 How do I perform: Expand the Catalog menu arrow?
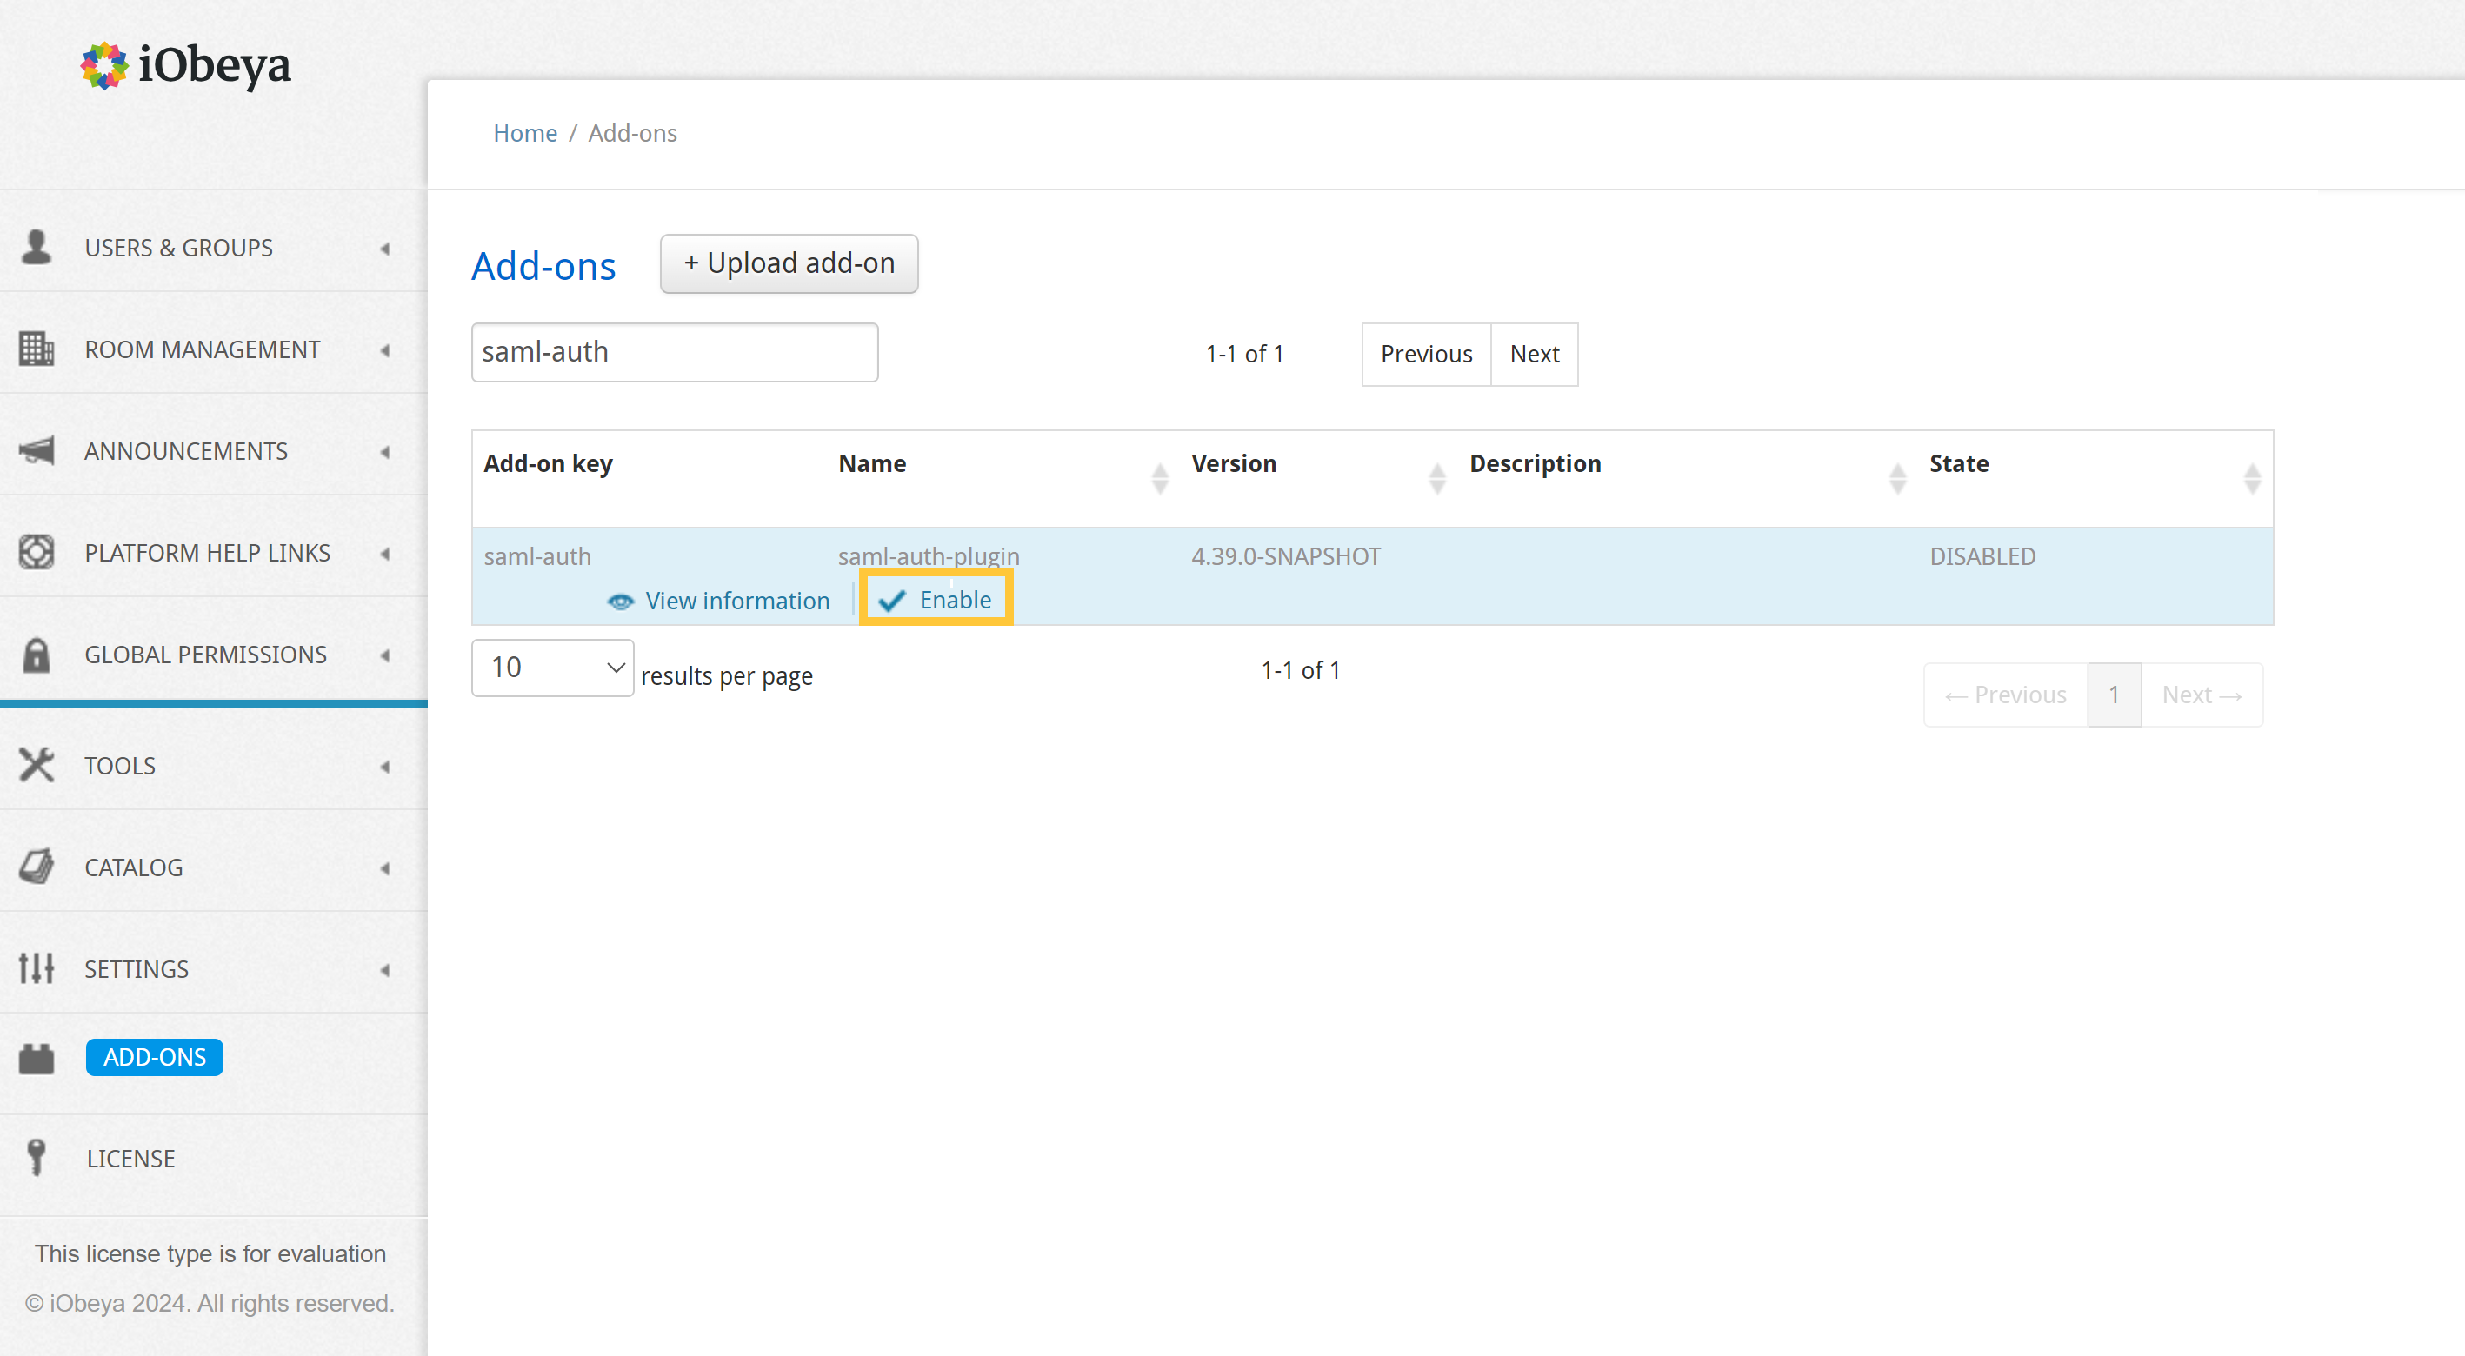384,868
